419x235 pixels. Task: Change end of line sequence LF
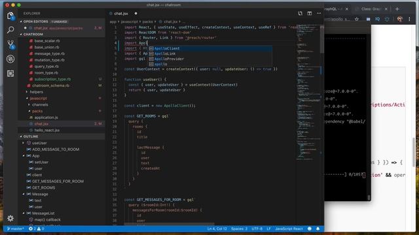click(268, 228)
